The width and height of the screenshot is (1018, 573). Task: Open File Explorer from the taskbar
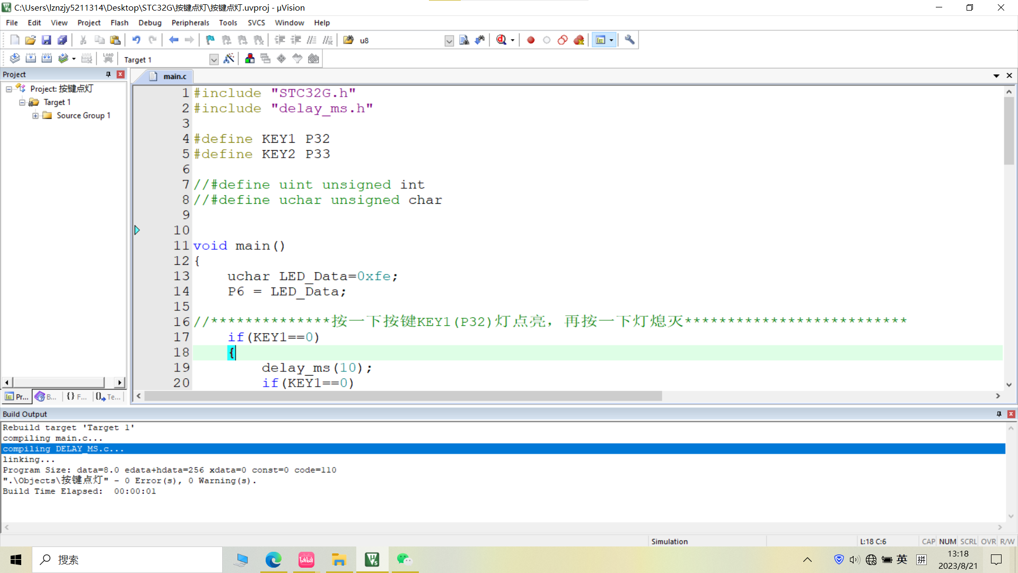point(339,560)
